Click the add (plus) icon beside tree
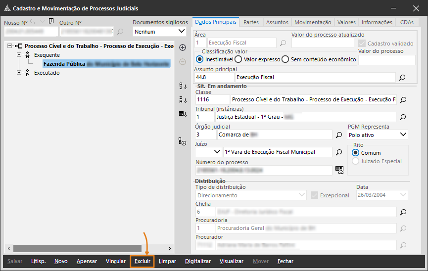Viewport: 428px width, 271px height. (182, 47)
